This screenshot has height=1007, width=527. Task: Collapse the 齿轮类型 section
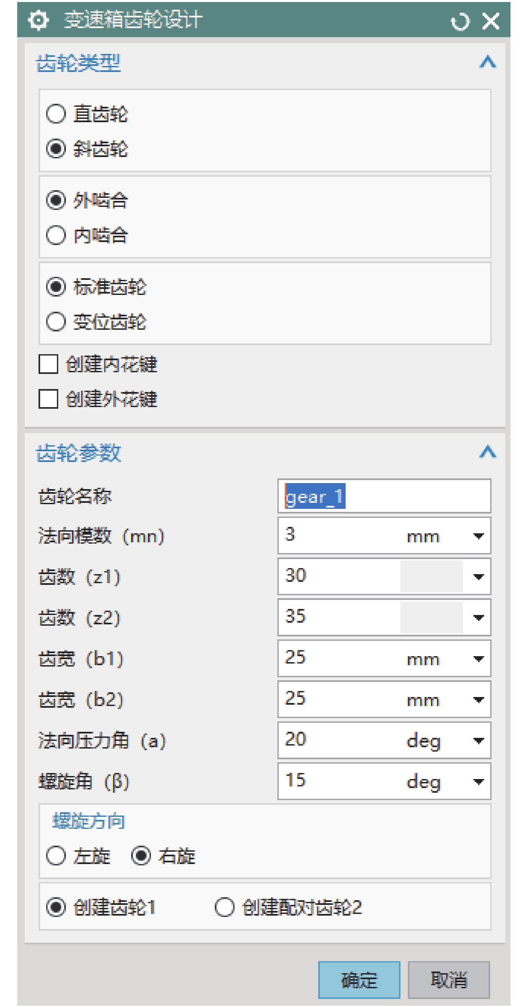488,62
